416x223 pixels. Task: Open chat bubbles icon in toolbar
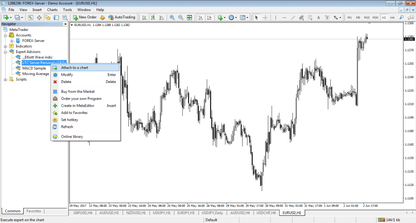pyautogui.click(x=411, y=17)
